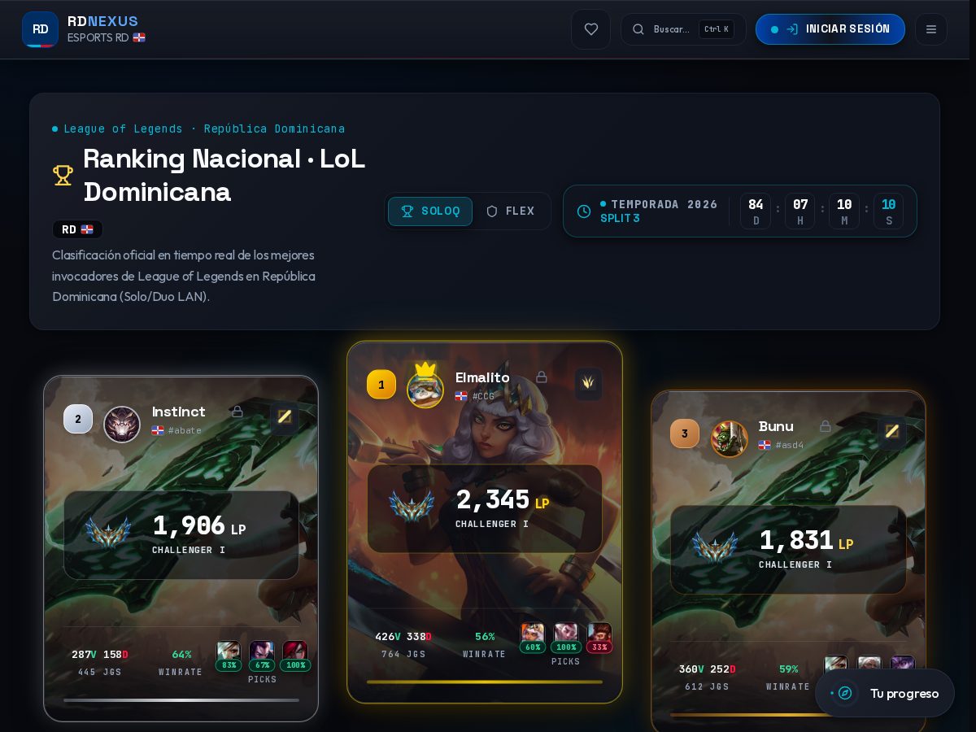The height and width of the screenshot is (732, 976).
Task: Click the RD flag badge under title
Action: tap(78, 229)
